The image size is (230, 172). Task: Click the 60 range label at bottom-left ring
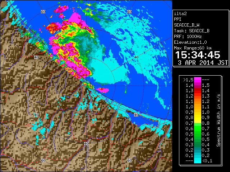click(x=43, y=160)
